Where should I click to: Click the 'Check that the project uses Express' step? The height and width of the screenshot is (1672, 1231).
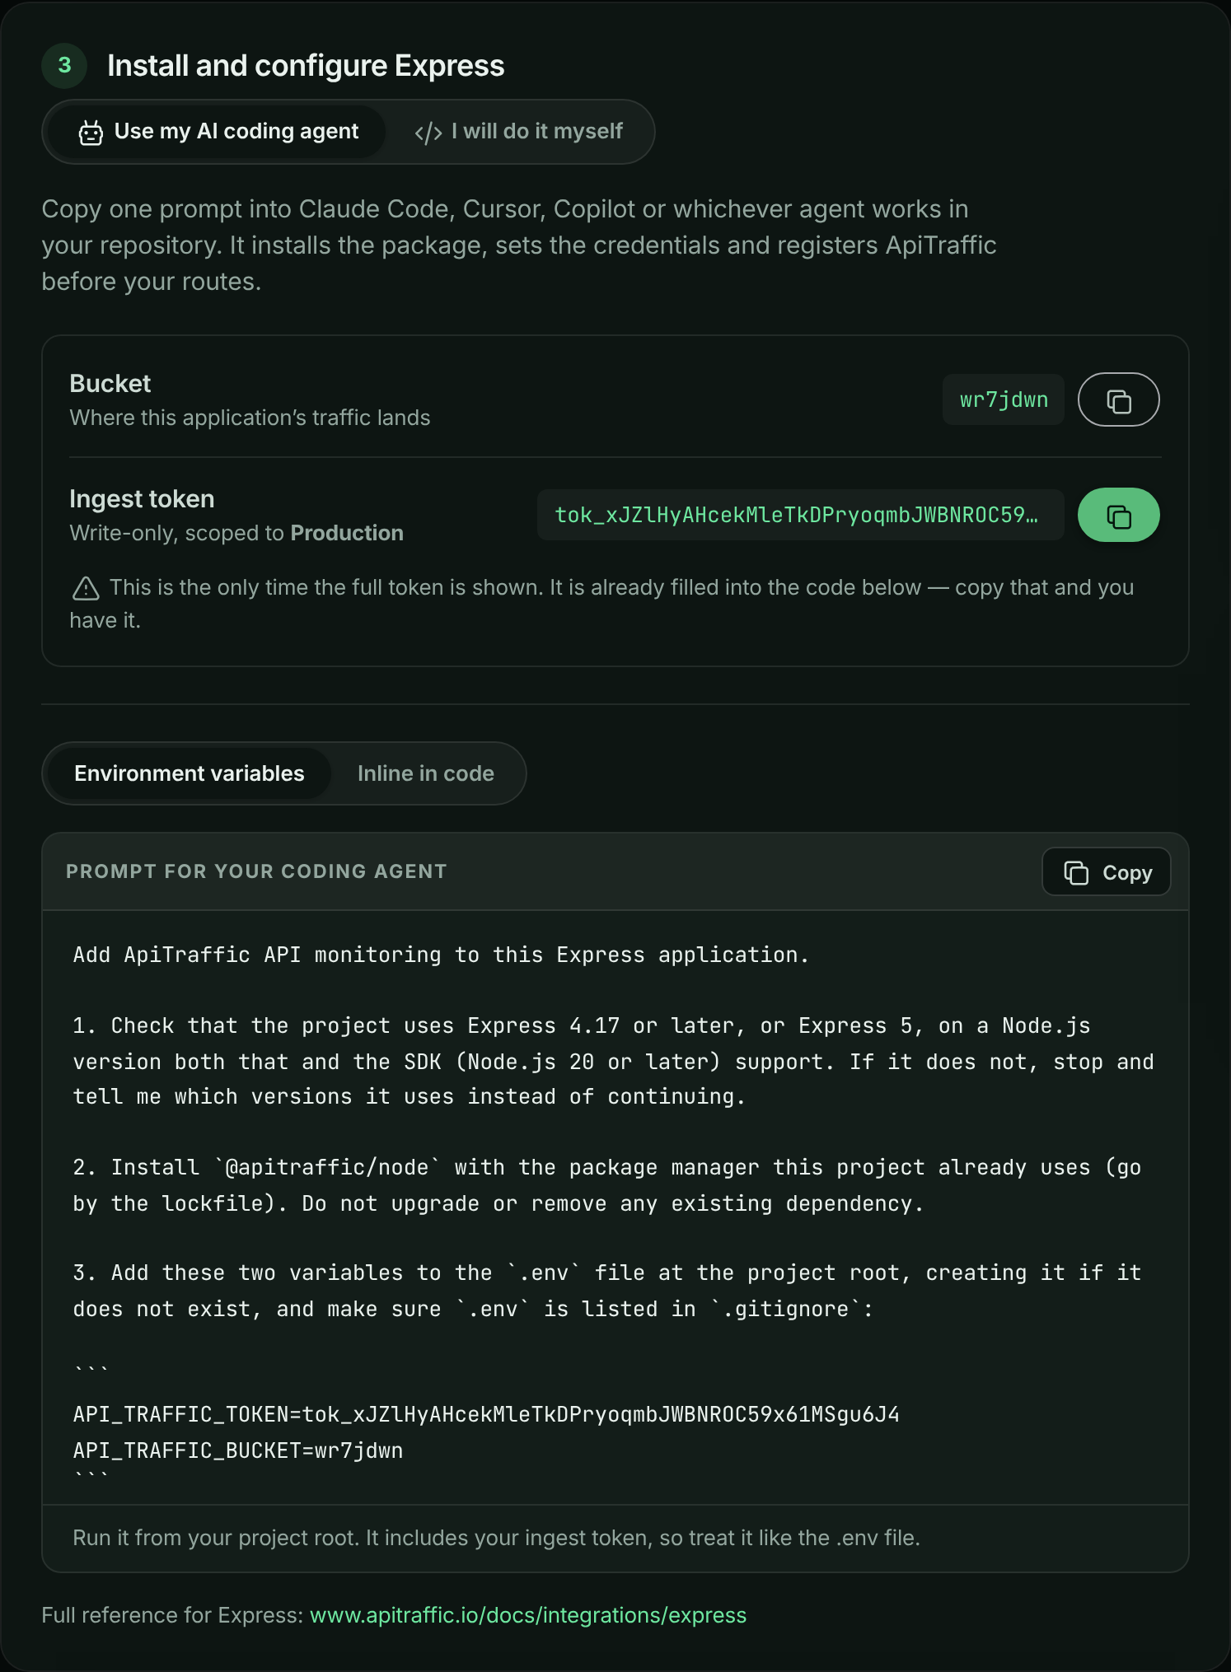(x=614, y=1061)
